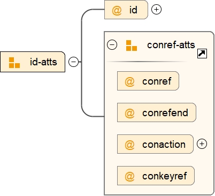Click the @ icon of conref
215x196 pixels.
[129, 82]
